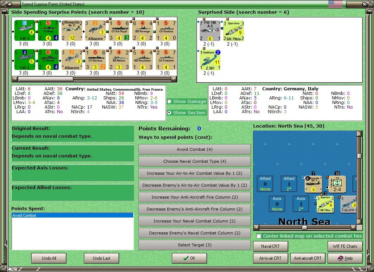This screenshot has height=272, width=374.
Task: Click Increase Your Air-to-Air Combat Value
Action: point(195,173)
